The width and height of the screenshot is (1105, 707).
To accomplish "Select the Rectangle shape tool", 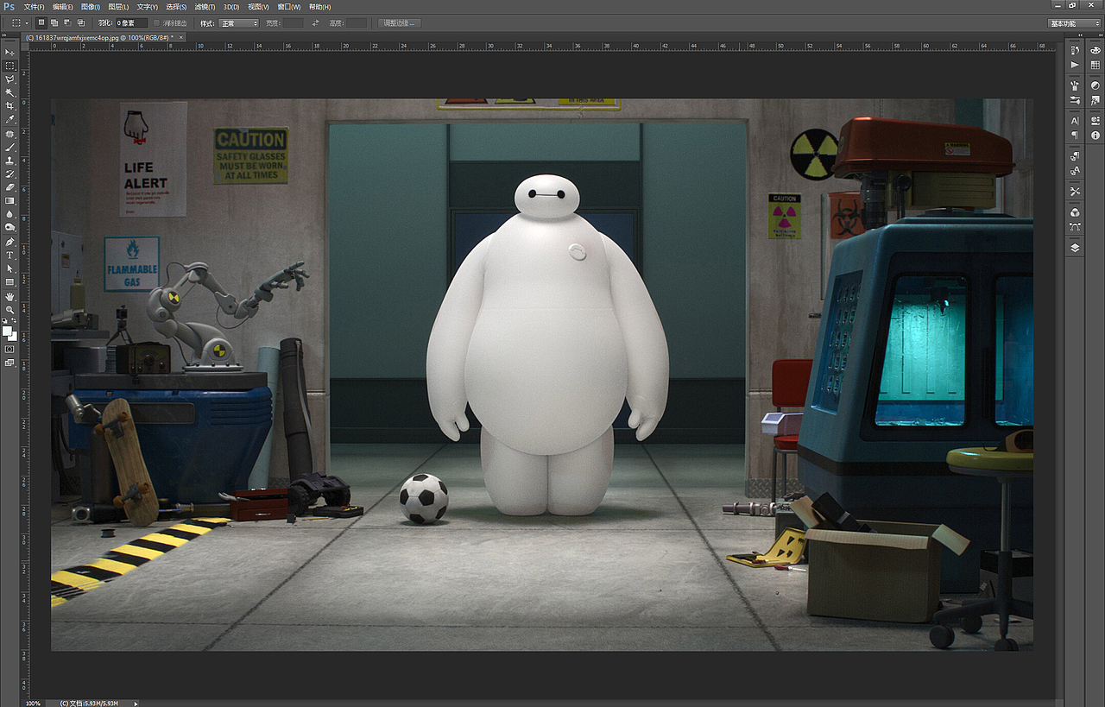I will (10, 282).
